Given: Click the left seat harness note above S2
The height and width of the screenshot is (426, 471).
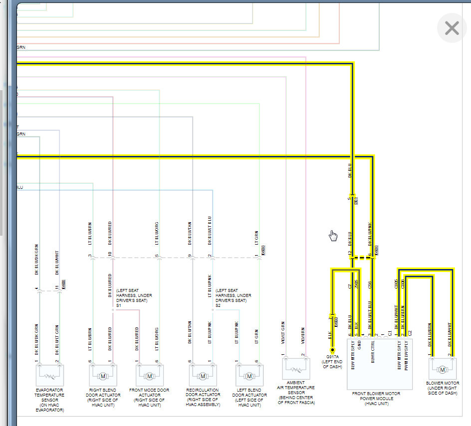Looking at the screenshot, I should click(x=234, y=295).
